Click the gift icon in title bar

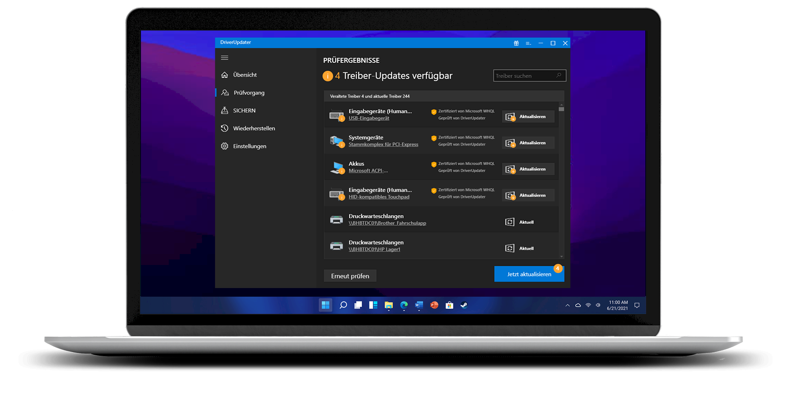(516, 43)
